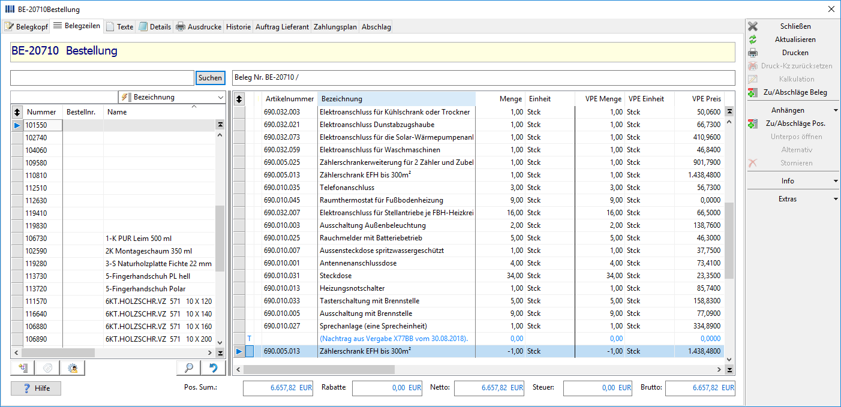Click the Beleg Nr. BE-20710 text field
This screenshot has width=841, height=407.
pyautogui.click(x=483, y=78)
